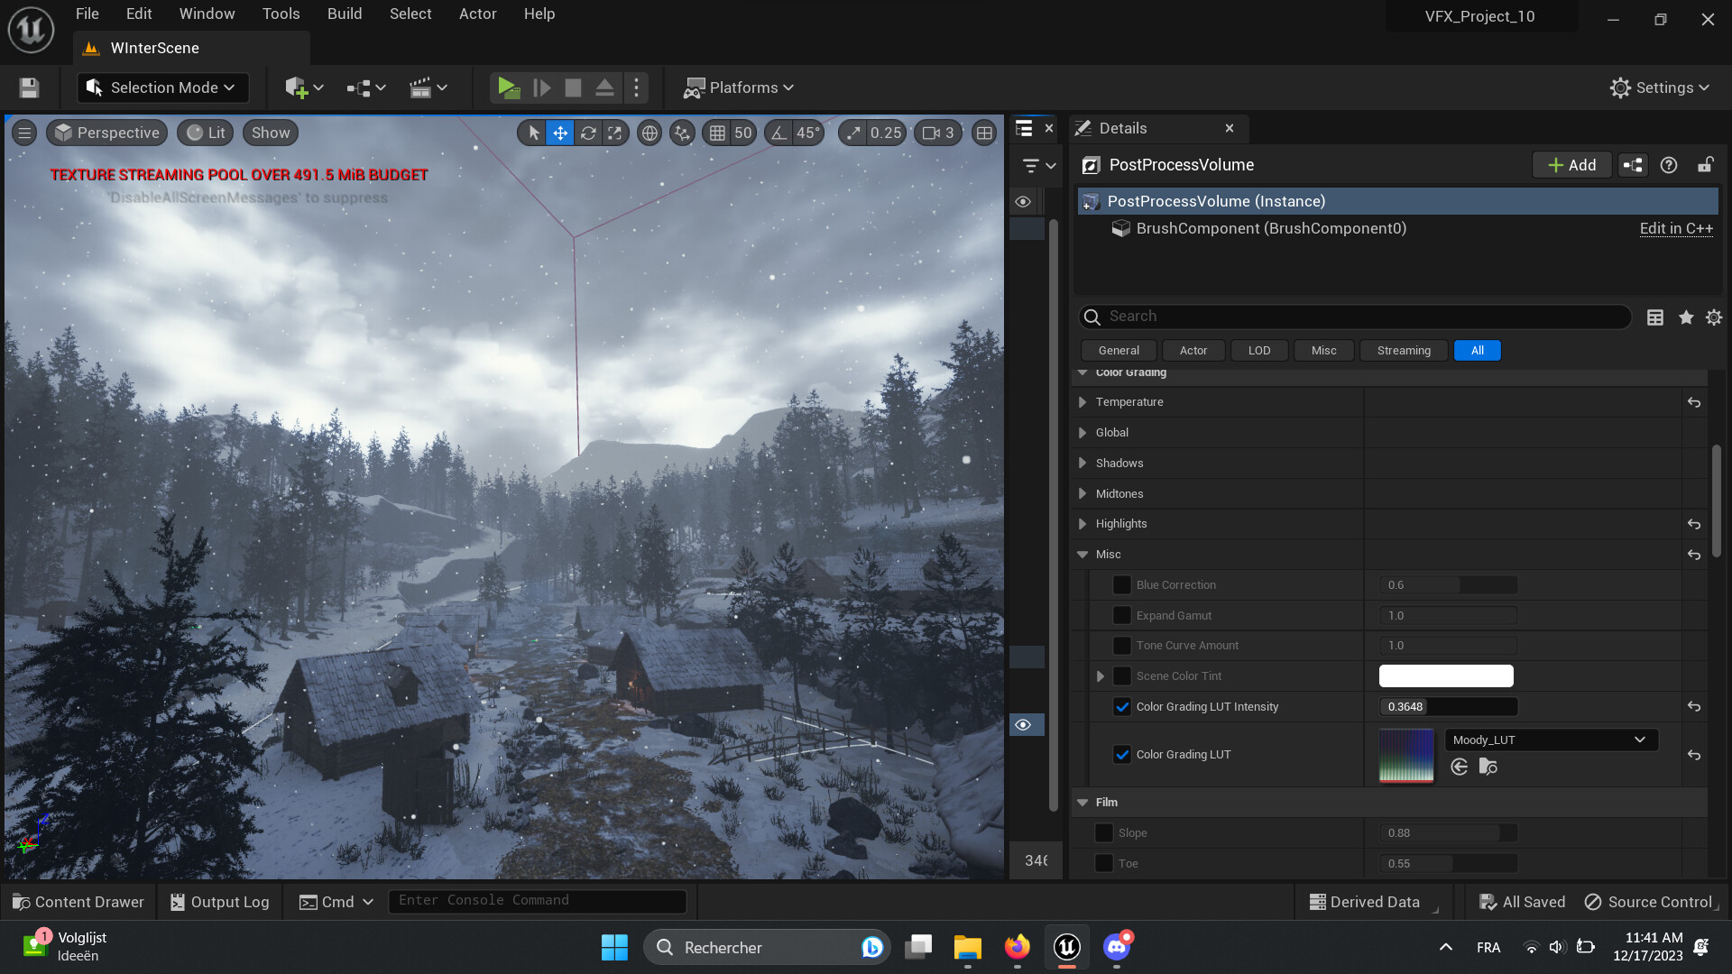The image size is (1732, 974).
Task: Save the current level with save icon
Action: pyautogui.click(x=28, y=87)
